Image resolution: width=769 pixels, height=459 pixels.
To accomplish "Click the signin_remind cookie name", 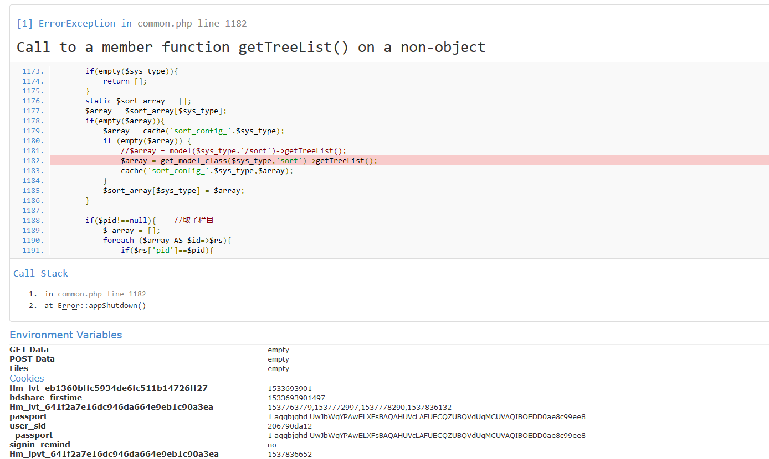I will coord(40,445).
